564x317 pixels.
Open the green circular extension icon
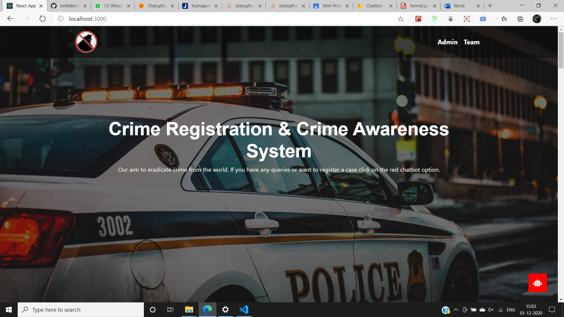(434, 19)
